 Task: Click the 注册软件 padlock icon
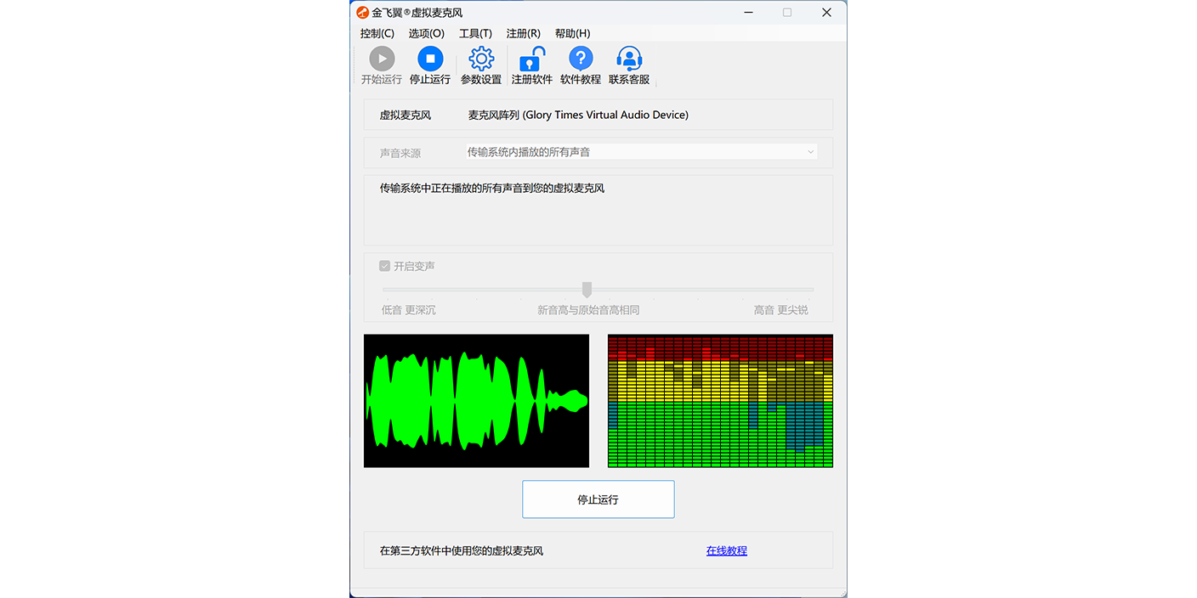coord(532,59)
